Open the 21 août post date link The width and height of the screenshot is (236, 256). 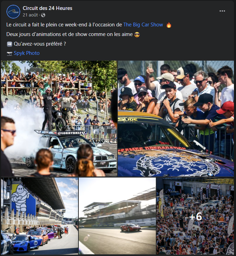(x=30, y=15)
